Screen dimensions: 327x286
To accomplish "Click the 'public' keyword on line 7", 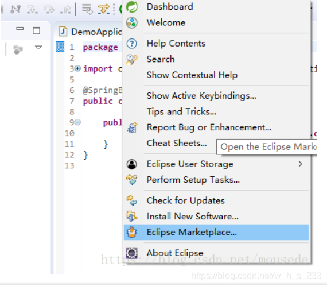I will [x=98, y=101].
